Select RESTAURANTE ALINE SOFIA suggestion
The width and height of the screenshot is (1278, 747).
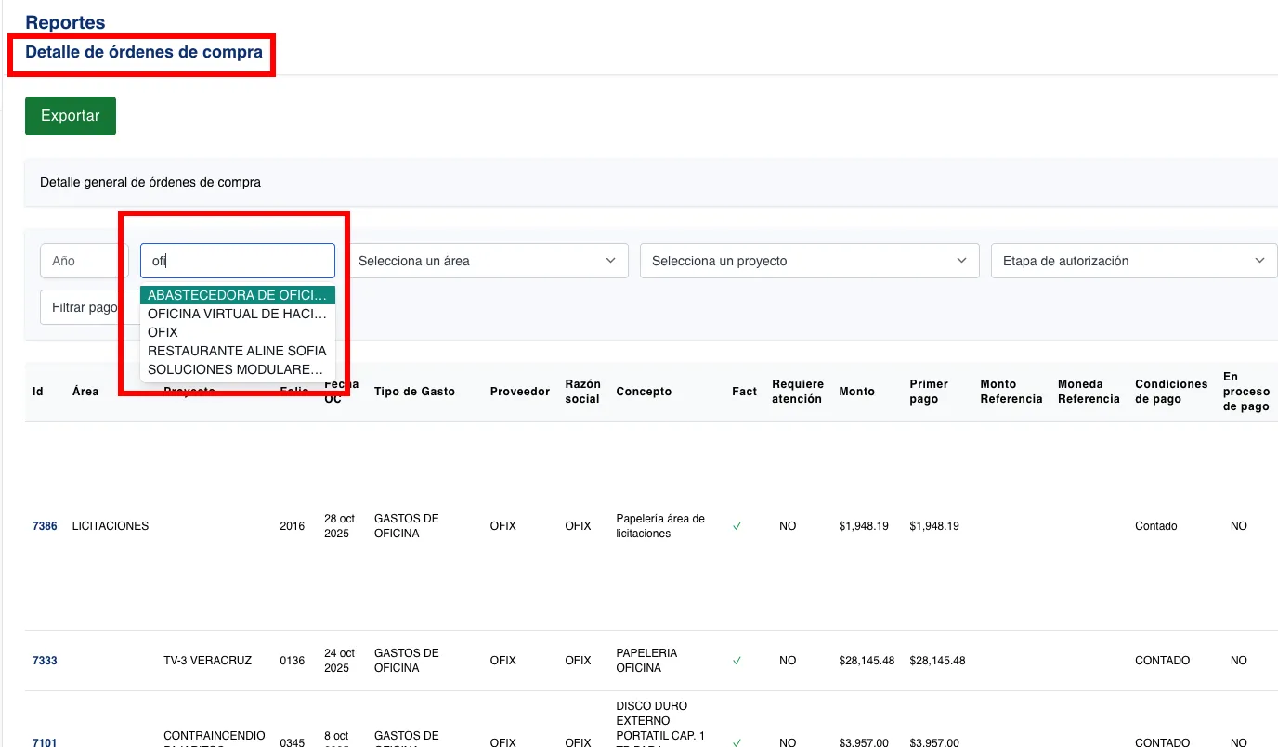pyautogui.click(x=237, y=351)
